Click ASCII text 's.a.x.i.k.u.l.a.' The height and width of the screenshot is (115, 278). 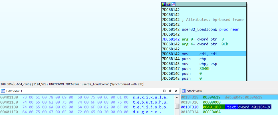click(150, 97)
